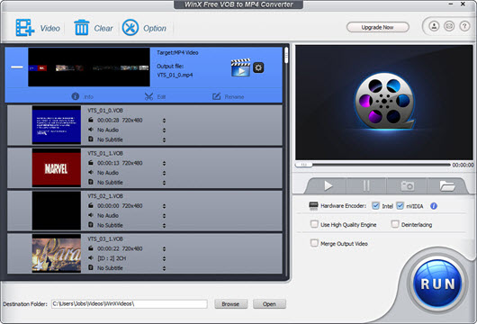Change subtitle stepper for VTS_01_1.VOB
Image resolution: width=477 pixels, height=324 pixels.
coord(164,183)
